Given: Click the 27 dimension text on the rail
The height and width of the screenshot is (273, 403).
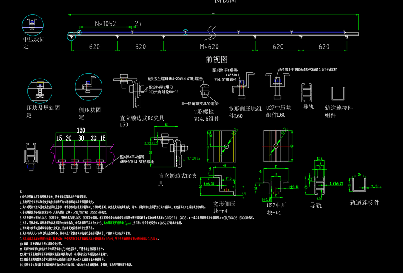Looking at the screenshot, I should [x=138, y=24].
